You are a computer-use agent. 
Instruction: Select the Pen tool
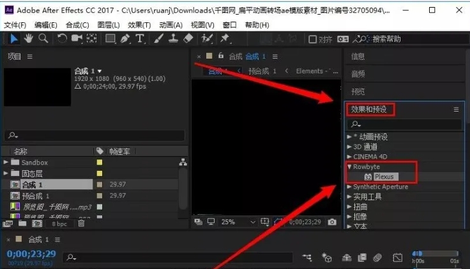coord(125,39)
